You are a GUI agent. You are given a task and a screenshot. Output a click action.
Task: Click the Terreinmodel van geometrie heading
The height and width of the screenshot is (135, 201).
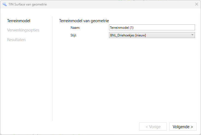click(84, 21)
